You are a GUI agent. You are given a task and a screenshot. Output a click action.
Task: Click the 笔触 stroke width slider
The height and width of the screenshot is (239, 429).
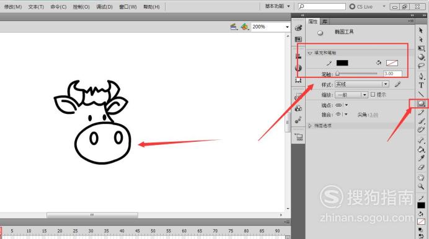pyautogui.click(x=356, y=74)
